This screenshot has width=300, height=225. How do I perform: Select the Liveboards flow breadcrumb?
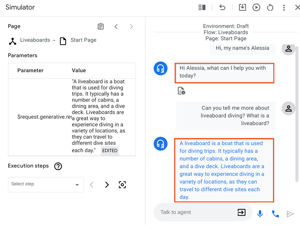point(35,40)
